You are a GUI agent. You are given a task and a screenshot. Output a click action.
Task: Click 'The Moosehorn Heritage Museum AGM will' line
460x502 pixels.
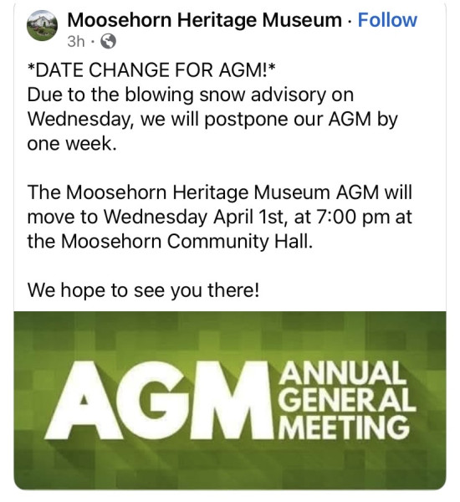coord(220,192)
